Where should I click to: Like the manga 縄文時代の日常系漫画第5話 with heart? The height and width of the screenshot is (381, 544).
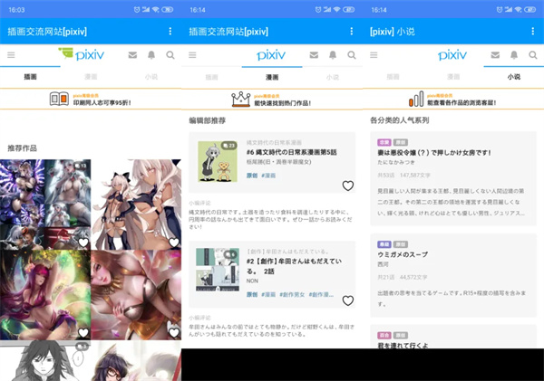[x=347, y=186]
